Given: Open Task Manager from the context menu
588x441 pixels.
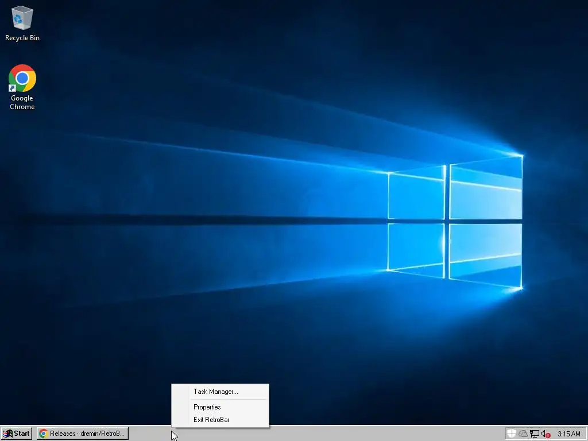Looking at the screenshot, I should [x=220, y=392].
